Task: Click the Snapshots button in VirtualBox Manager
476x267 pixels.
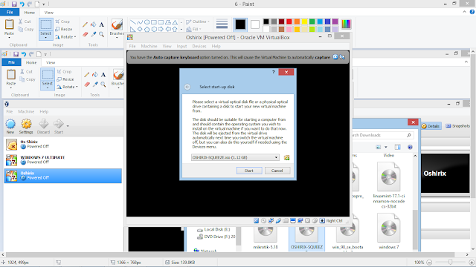Action: pyautogui.click(x=457, y=126)
